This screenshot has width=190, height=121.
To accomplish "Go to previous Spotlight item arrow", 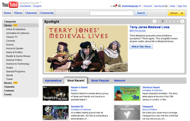I will point(155,21).
